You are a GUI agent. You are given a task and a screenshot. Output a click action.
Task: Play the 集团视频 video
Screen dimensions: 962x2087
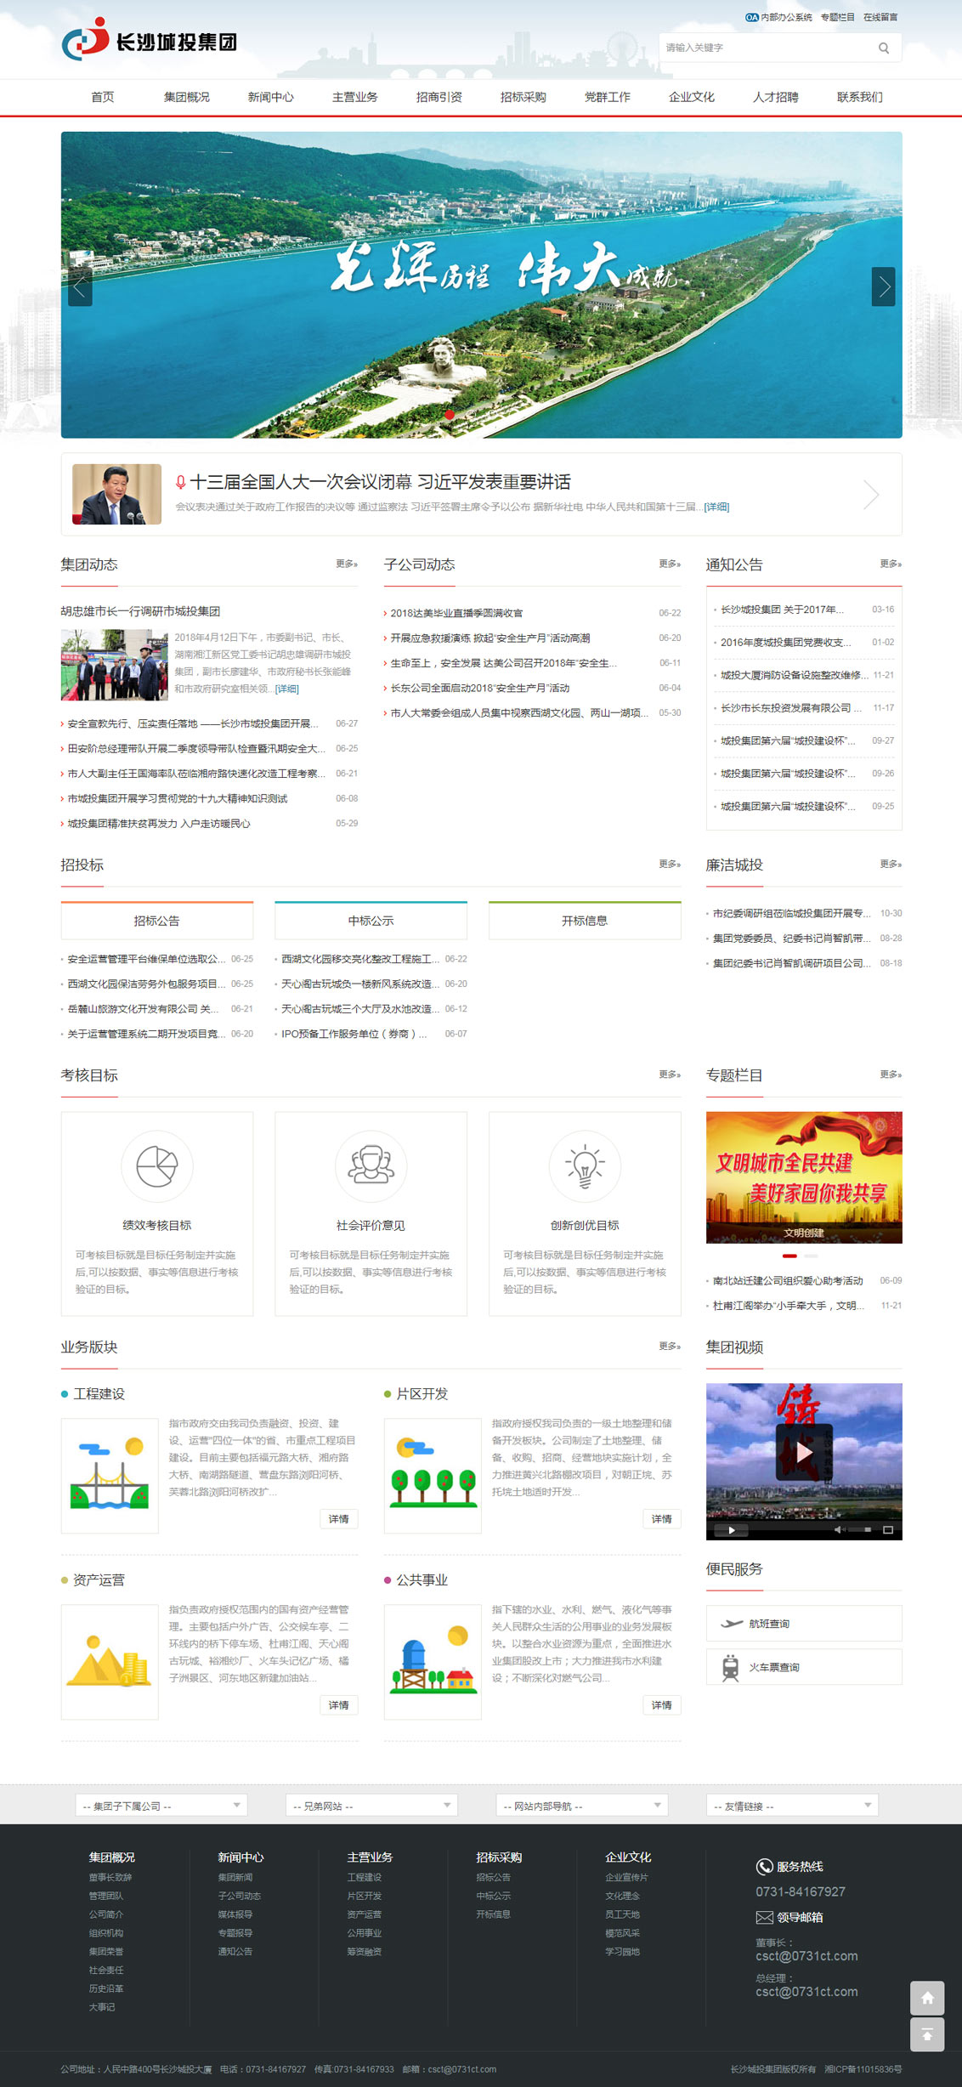pyautogui.click(x=803, y=1453)
